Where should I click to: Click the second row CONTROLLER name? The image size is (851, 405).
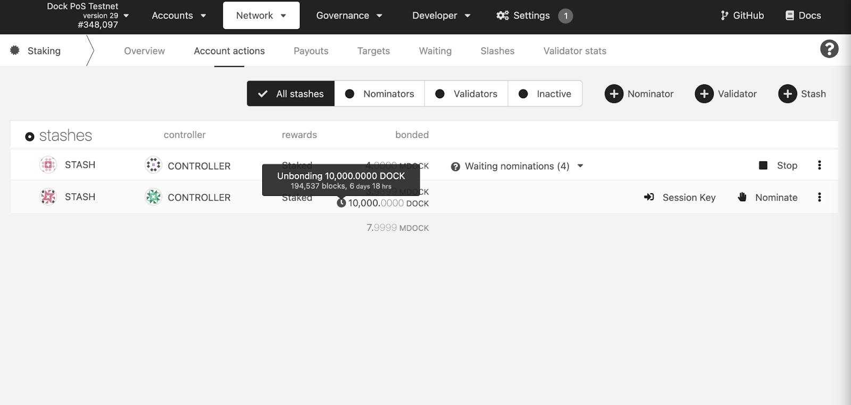click(199, 197)
